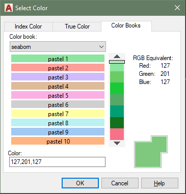Close the Select Color dialog
This screenshot has height=194, width=186.
tap(177, 8)
